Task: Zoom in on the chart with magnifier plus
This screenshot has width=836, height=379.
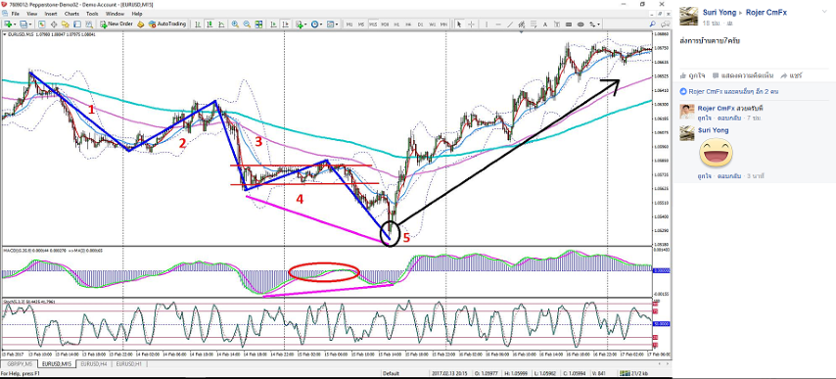Action: click(235, 24)
